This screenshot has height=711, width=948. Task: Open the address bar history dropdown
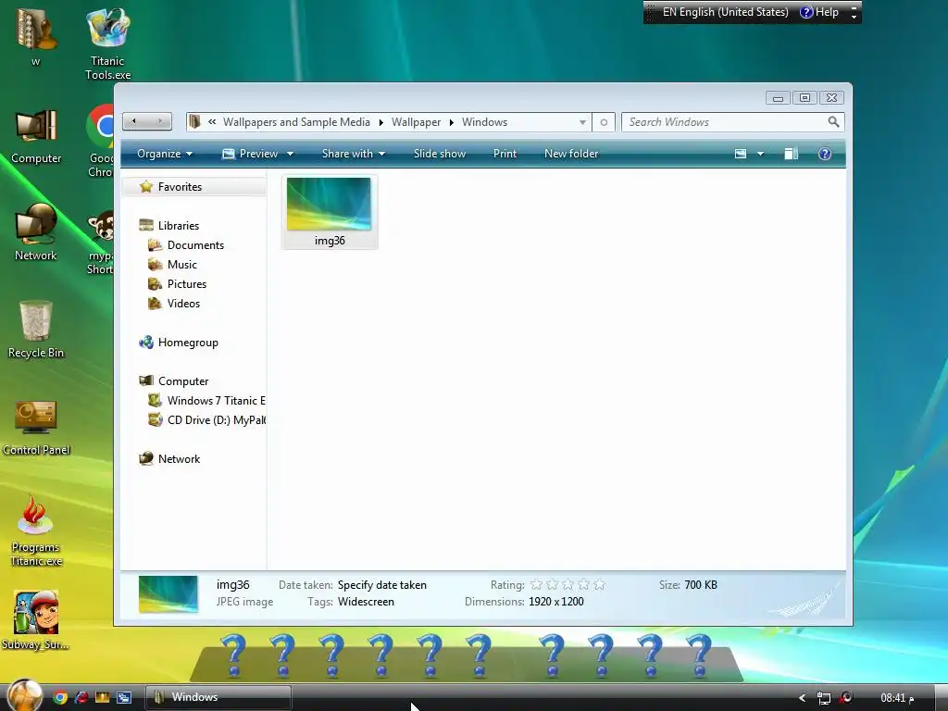tap(582, 122)
